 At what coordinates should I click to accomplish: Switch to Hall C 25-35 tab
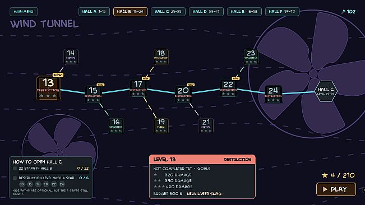pos(168,11)
